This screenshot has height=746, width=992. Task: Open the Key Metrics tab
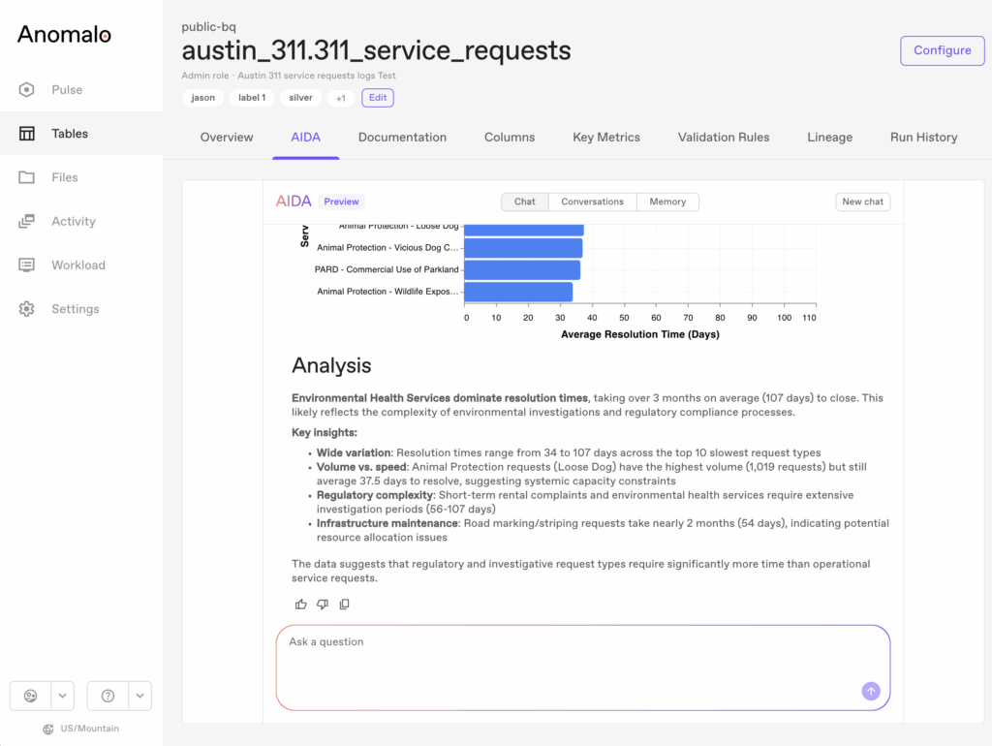click(605, 138)
